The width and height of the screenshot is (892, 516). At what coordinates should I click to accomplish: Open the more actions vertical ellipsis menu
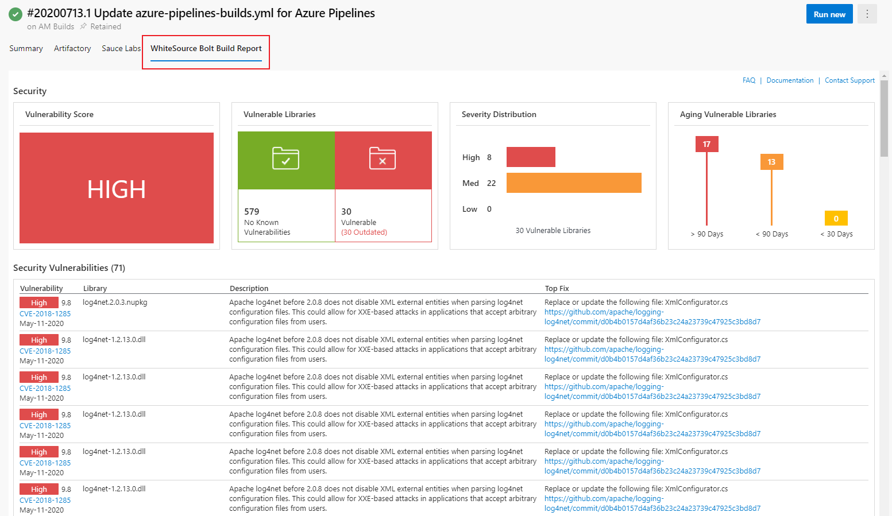coord(867,14)
